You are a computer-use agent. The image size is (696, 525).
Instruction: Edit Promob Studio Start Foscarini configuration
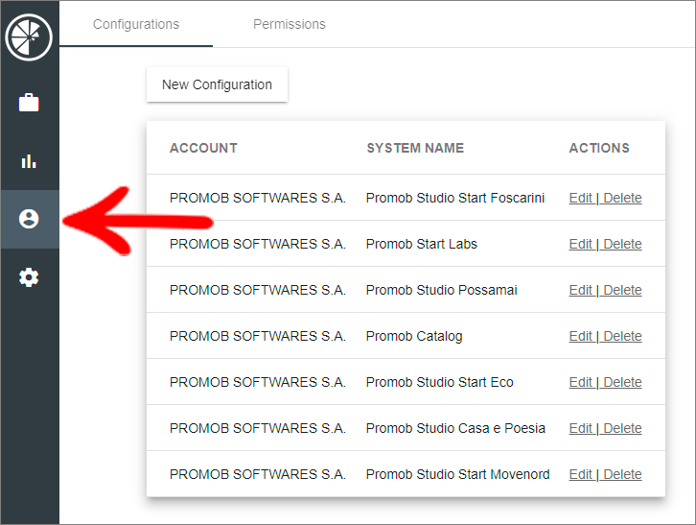point(581,198)
